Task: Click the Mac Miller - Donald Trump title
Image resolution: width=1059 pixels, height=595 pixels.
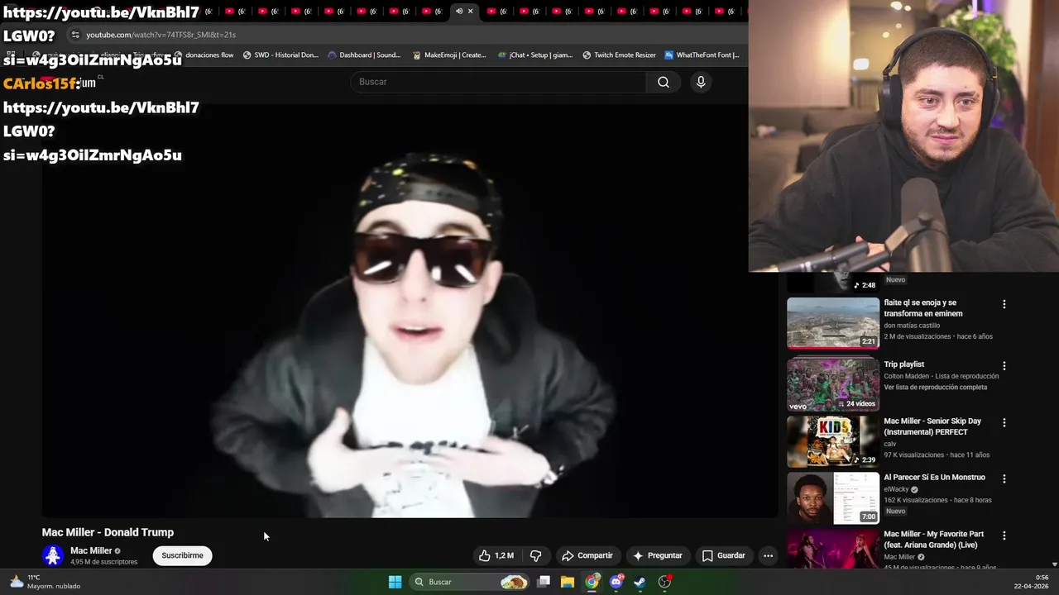Action: point(108,532)
